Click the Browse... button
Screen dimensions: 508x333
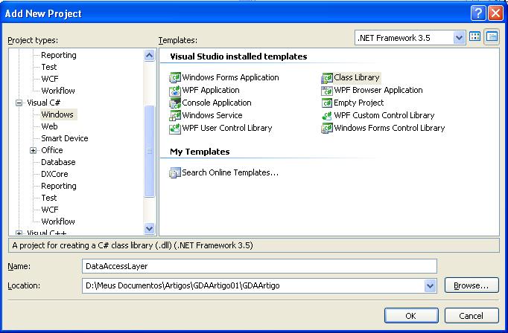(471, 285)
